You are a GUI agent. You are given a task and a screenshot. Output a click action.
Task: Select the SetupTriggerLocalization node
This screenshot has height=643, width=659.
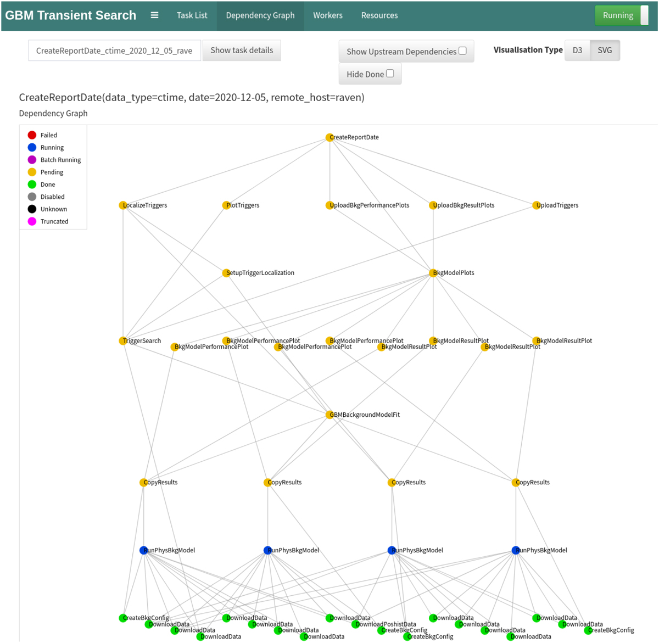pos(226,273)
